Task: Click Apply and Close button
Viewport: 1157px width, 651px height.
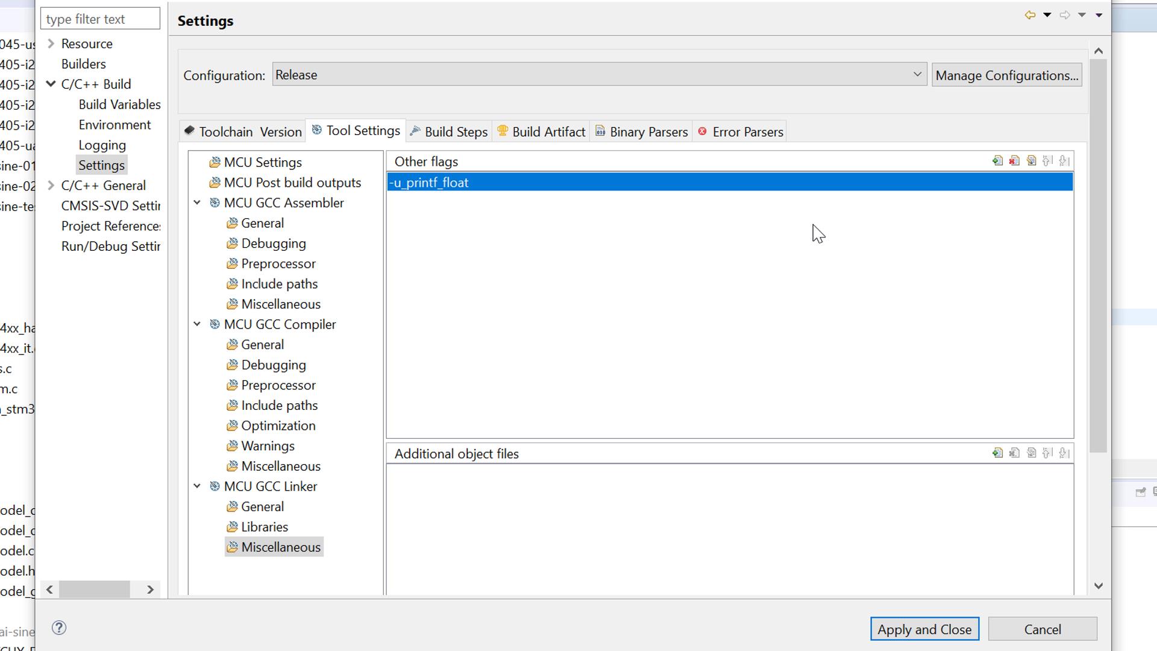Action: (x=924, y=629)
